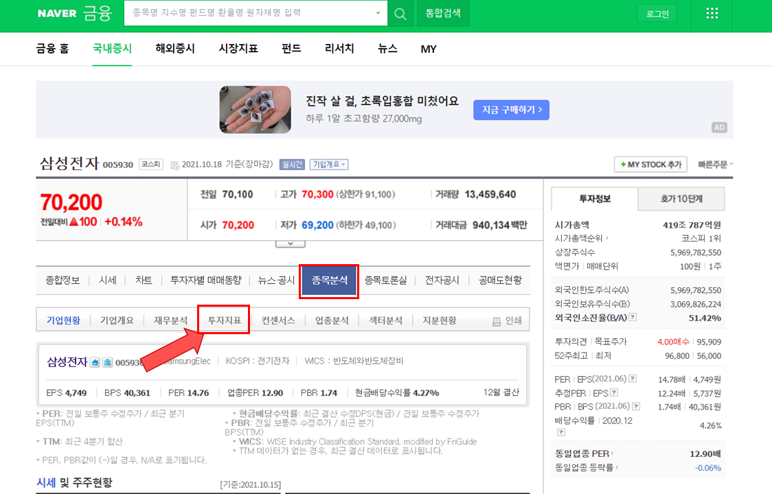Click the help icon under 배당수익률
The image size is (772, 494).
560,432
